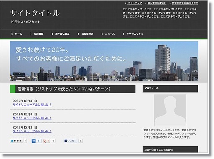214x159 pixels.
Task: Click the h1テキストが入ります text
Action: click(25, 22)
